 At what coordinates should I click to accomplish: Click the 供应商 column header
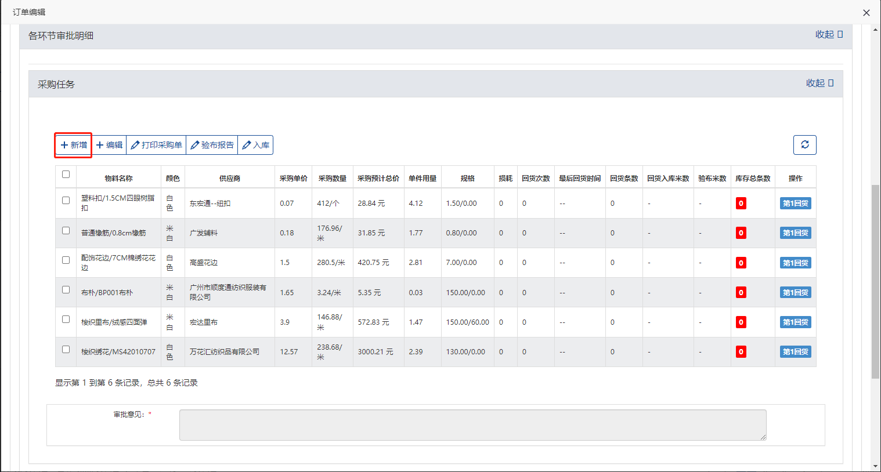click(x=229, y=179)
